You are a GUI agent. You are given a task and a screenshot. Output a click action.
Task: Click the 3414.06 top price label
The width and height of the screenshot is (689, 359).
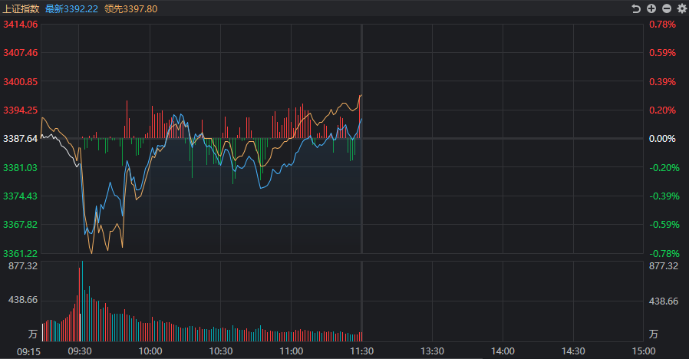tap(21, 25)
